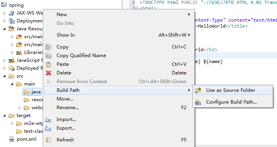Click the test-classes folder icon
The height and width of the screenshot is (147, 277).
pos(19,131)
